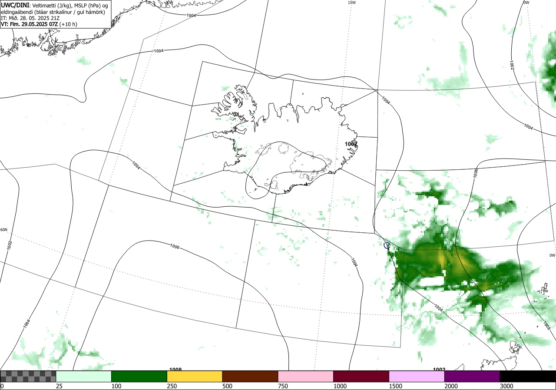The height and width of the screenshot is (390, 556).
Task: Click the '3000' legend scale value
Action: (506, 386)
